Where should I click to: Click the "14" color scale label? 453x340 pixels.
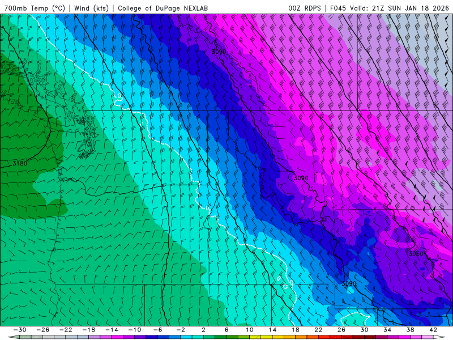coord(272,330)
